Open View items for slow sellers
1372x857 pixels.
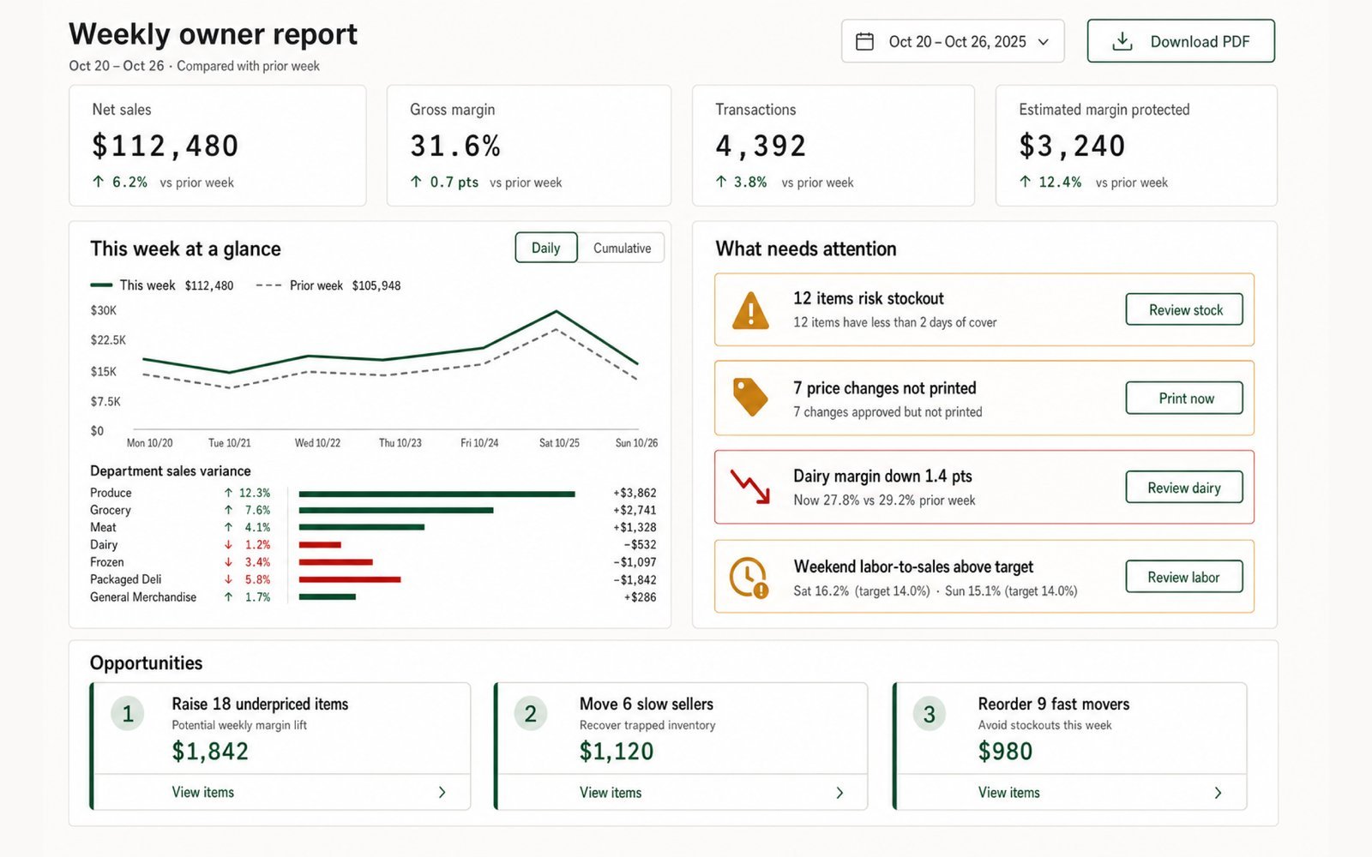611,793
